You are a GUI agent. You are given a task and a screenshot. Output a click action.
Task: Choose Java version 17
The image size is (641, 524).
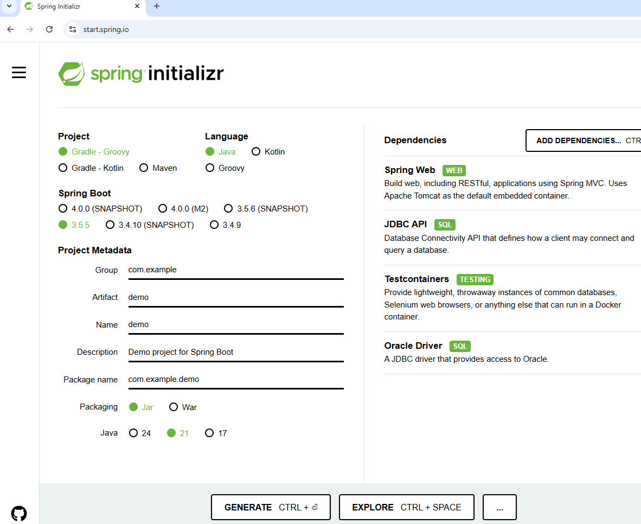point(216,433)
